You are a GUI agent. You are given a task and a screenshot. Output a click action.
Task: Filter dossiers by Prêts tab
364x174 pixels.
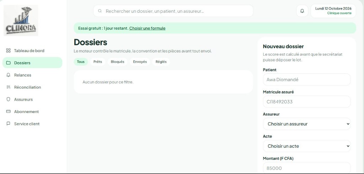tap(98, 62)
